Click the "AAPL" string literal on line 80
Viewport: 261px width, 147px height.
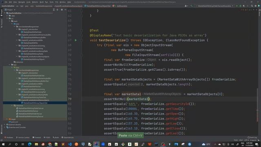(x=132, y=104)
